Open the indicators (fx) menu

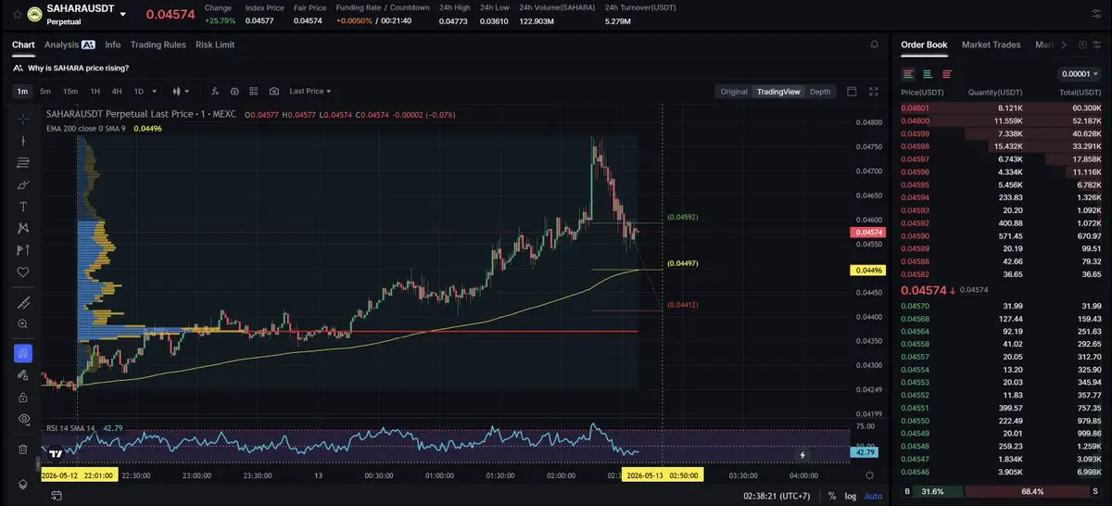(216, 91)
